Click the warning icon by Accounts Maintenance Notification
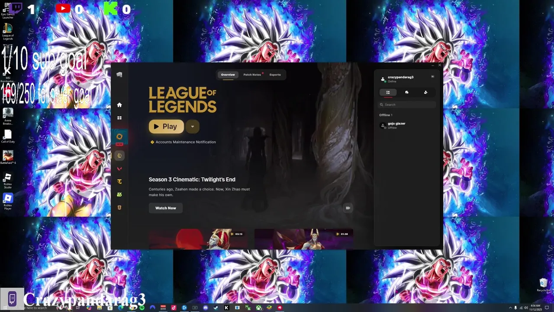 (152, 142)
